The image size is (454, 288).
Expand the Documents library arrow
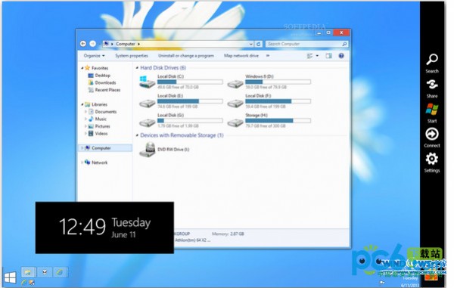click(86, 112)
